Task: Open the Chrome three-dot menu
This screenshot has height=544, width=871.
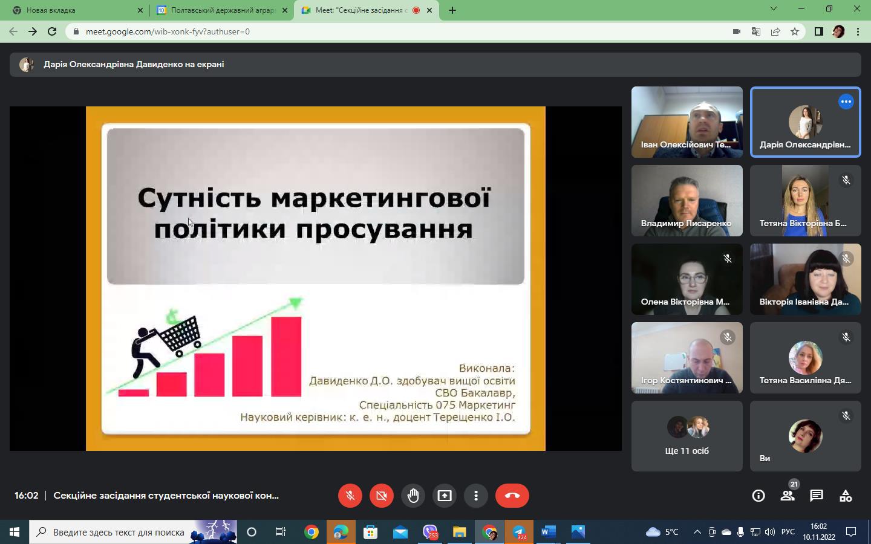Action: [858, 31]
